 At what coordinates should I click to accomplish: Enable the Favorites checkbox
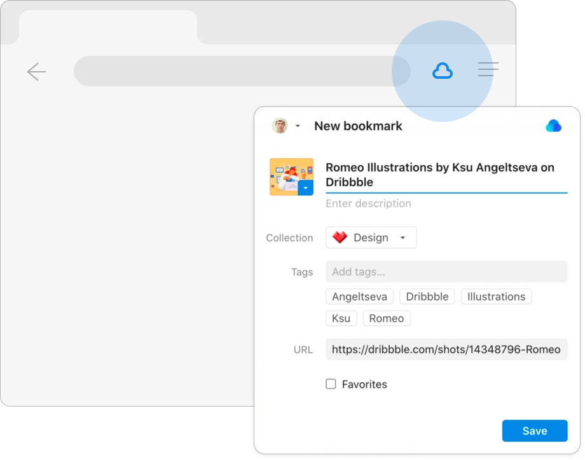point(331,384)
